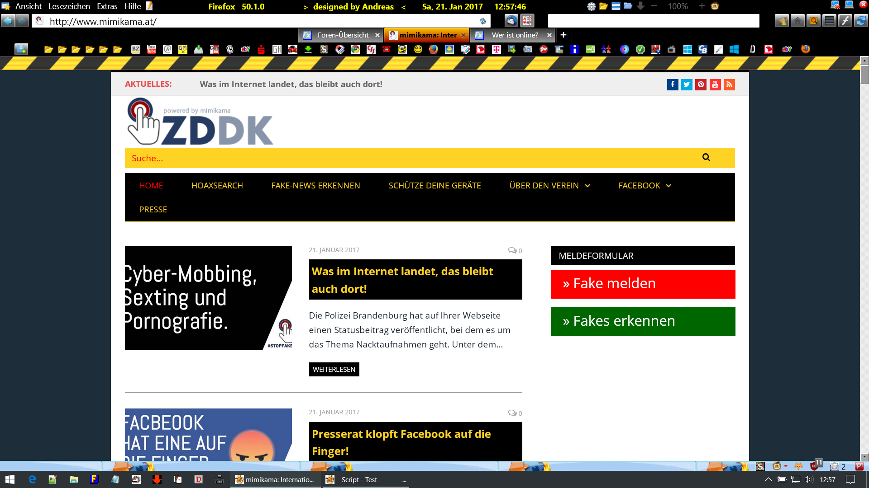Open the Lesezeichen menu
The width and height of the screenshot is (869, 488).
(x=69, y=6)
